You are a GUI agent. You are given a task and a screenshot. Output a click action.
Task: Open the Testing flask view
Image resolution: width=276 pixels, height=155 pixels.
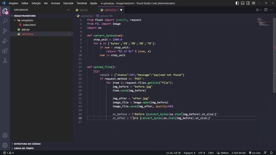pos(5,61)
